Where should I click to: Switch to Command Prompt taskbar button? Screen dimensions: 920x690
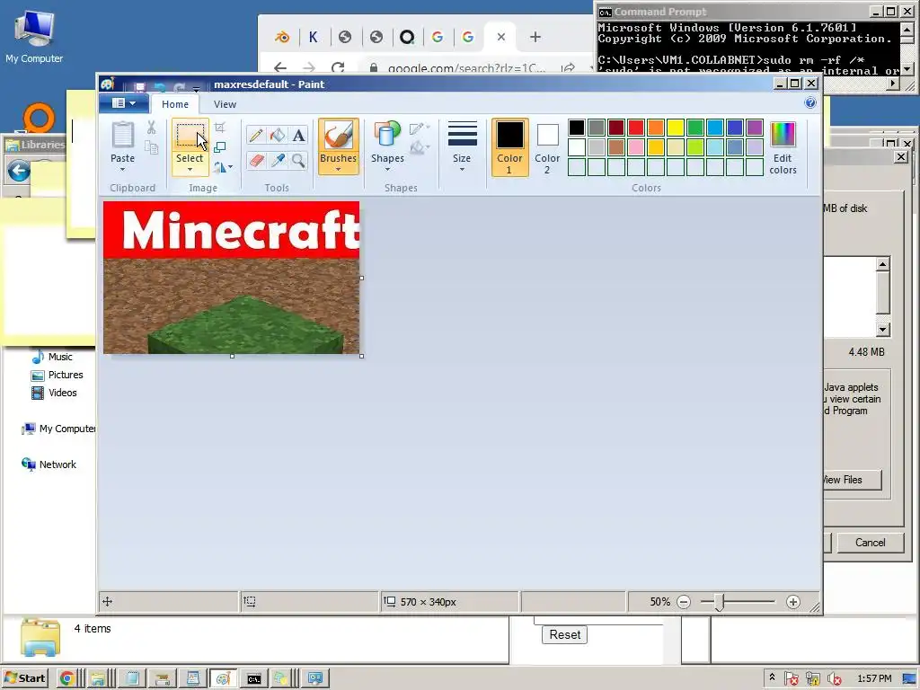[x=253, y=679]
